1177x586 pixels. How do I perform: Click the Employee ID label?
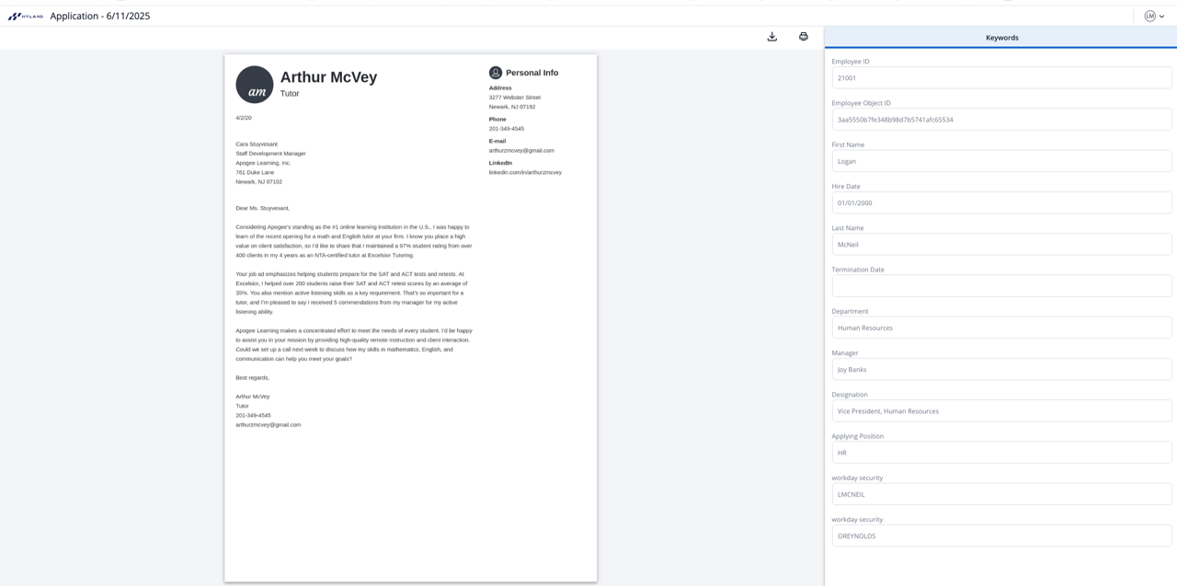click(x=851, y=62)
